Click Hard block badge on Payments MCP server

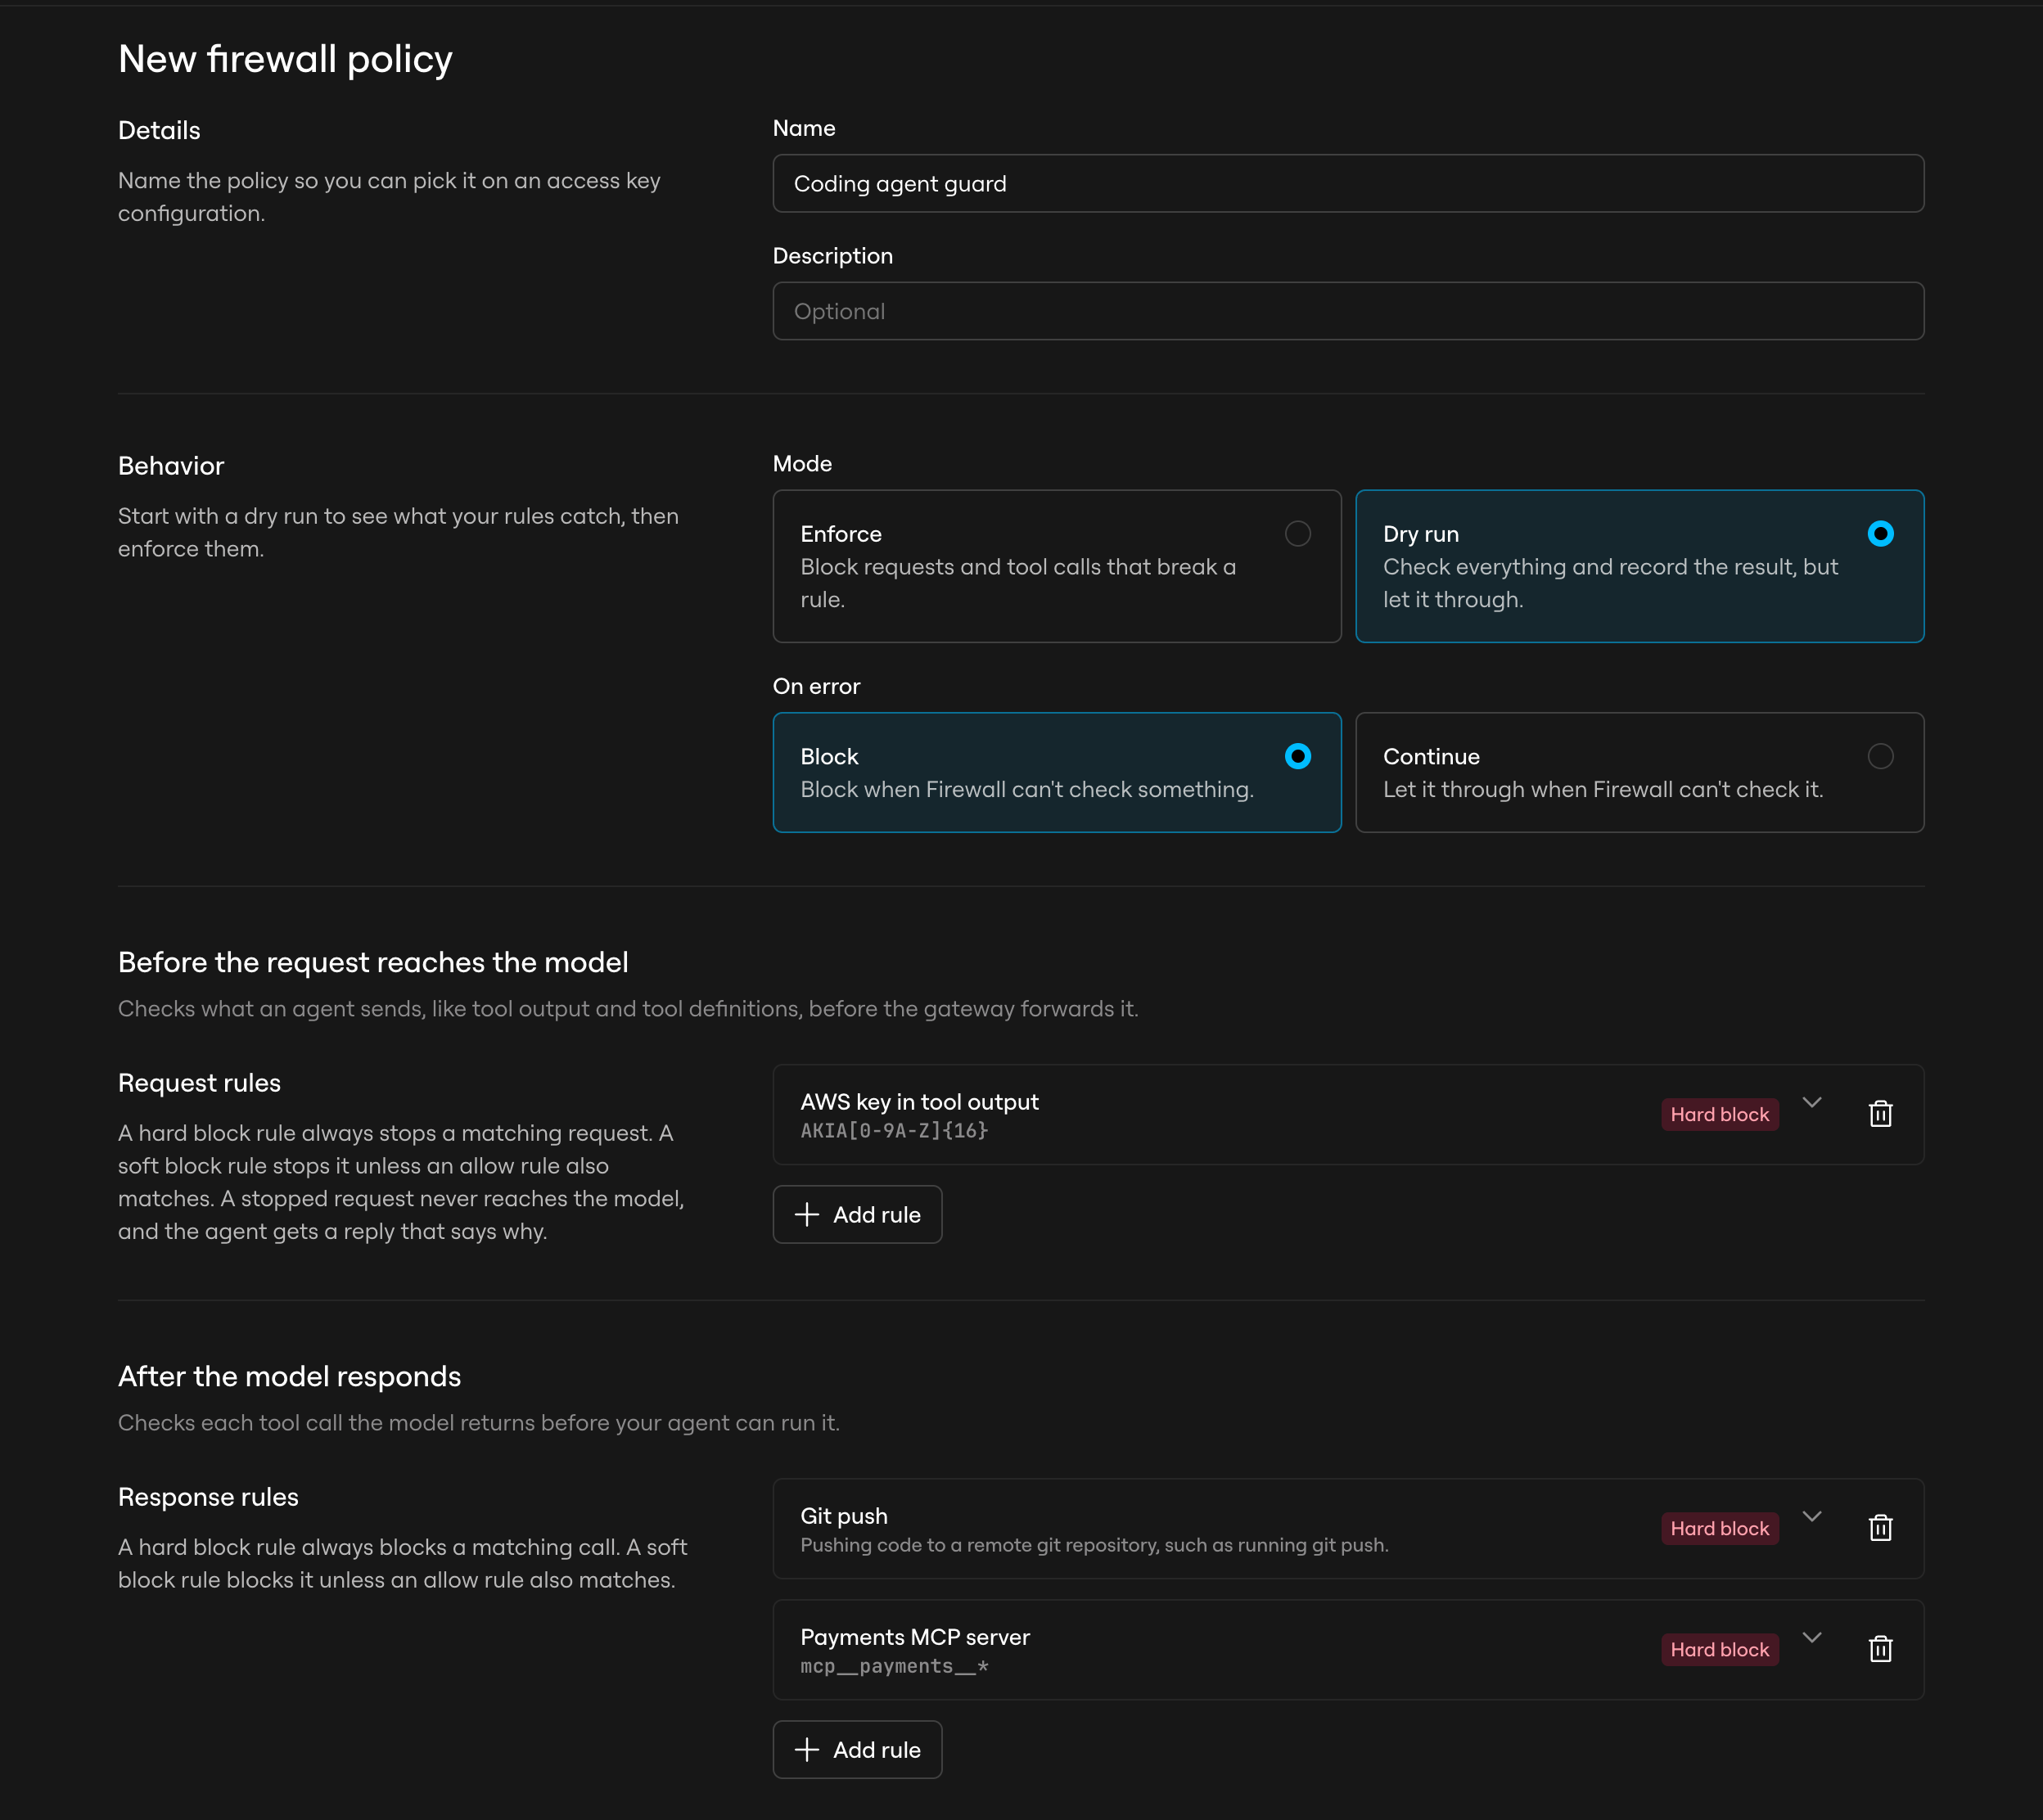[1719, 1650]
